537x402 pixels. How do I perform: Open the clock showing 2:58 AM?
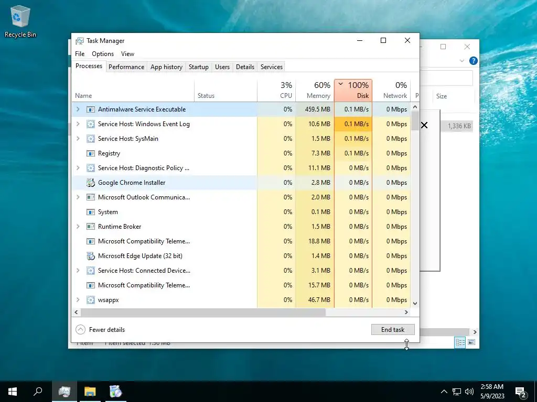492,392
